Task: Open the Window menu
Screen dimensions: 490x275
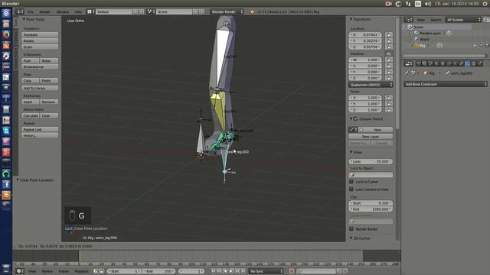Action: [63, 12]
